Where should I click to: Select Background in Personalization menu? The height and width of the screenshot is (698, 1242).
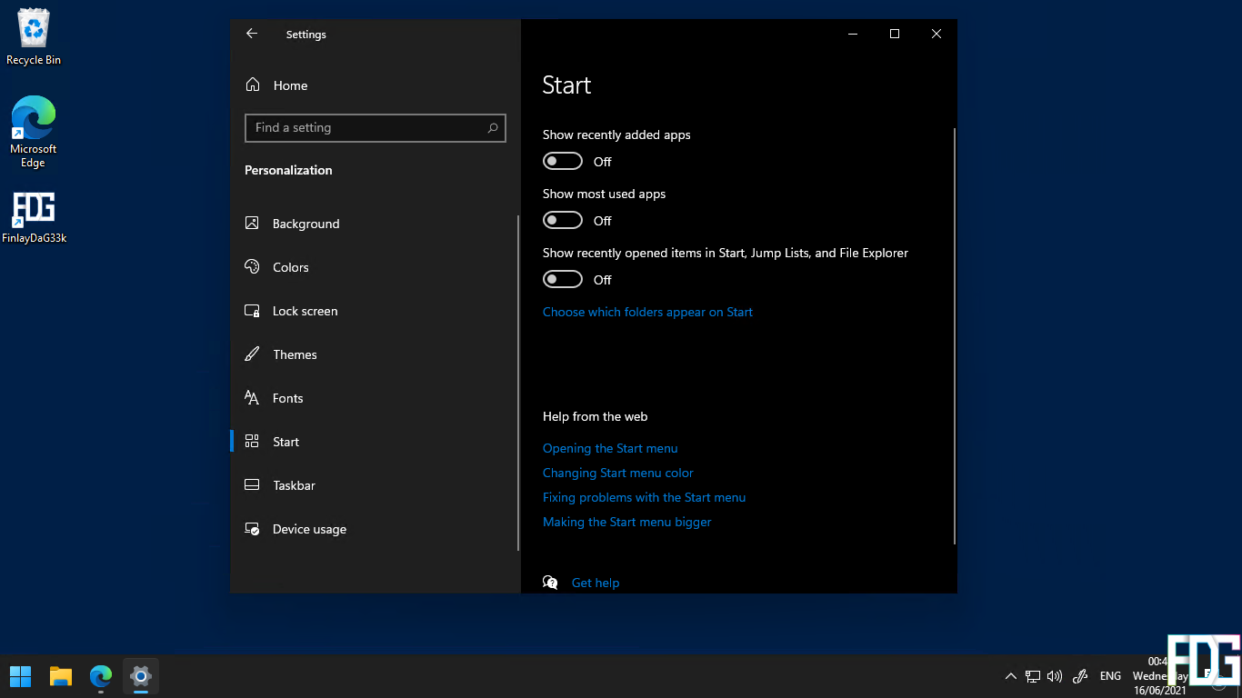pyautogui.click(x=305, y=224)
